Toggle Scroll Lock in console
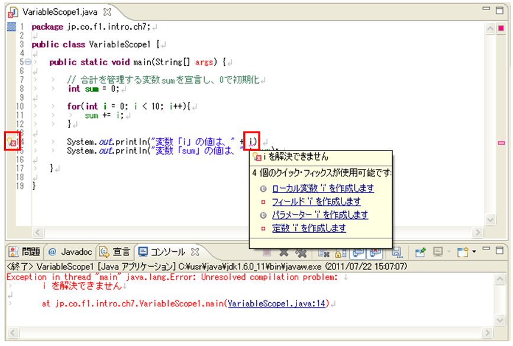The image size is (513, 346). click(x=340, y=252)
